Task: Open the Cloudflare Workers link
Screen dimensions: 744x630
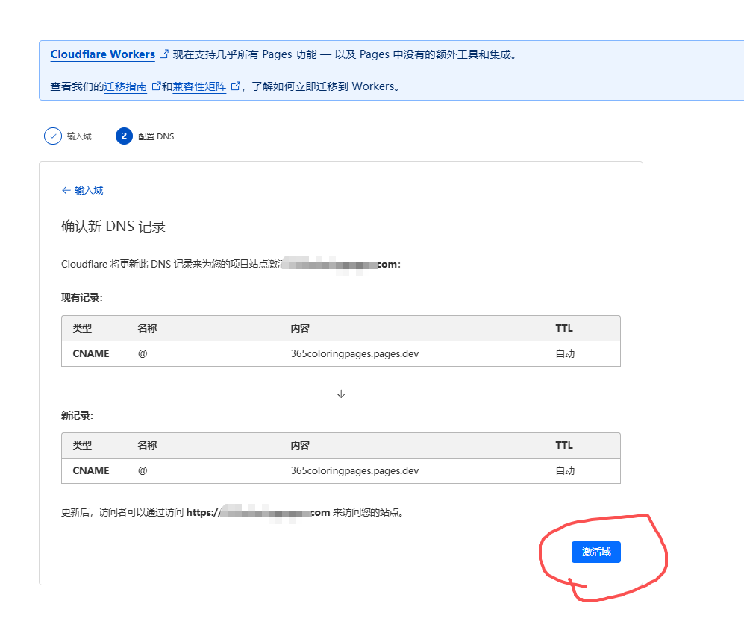Action: click(102, 54)
